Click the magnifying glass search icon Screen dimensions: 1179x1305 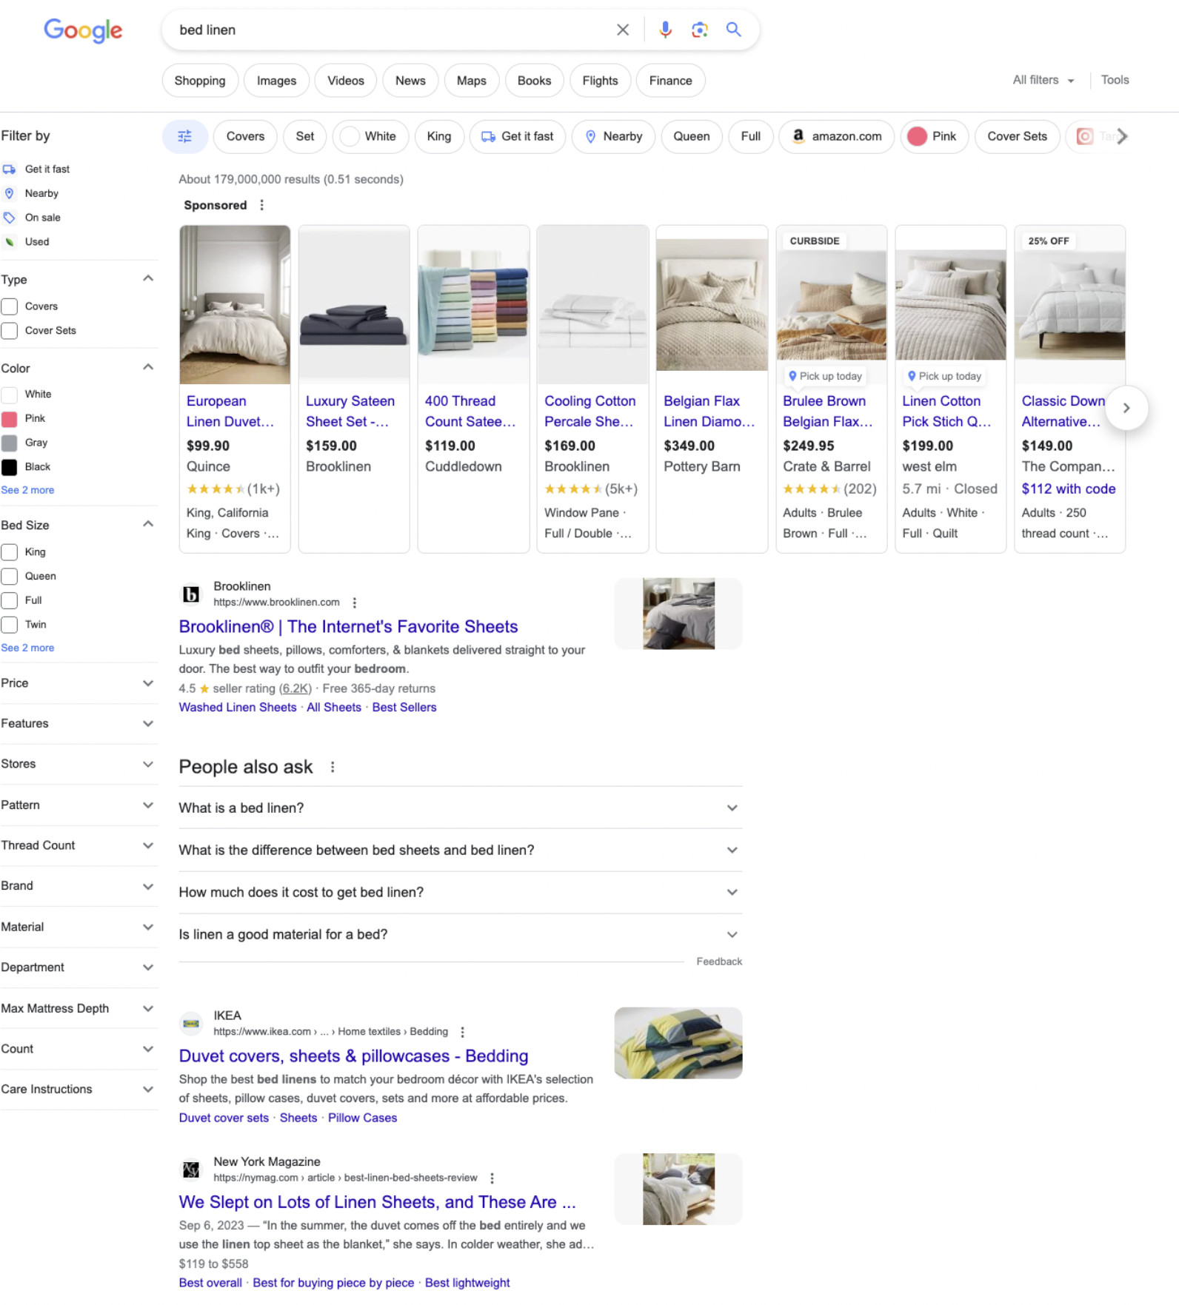pos(733,30)
